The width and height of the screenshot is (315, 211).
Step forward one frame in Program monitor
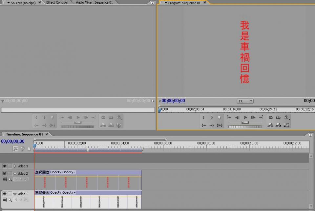[x=253, y=117]
